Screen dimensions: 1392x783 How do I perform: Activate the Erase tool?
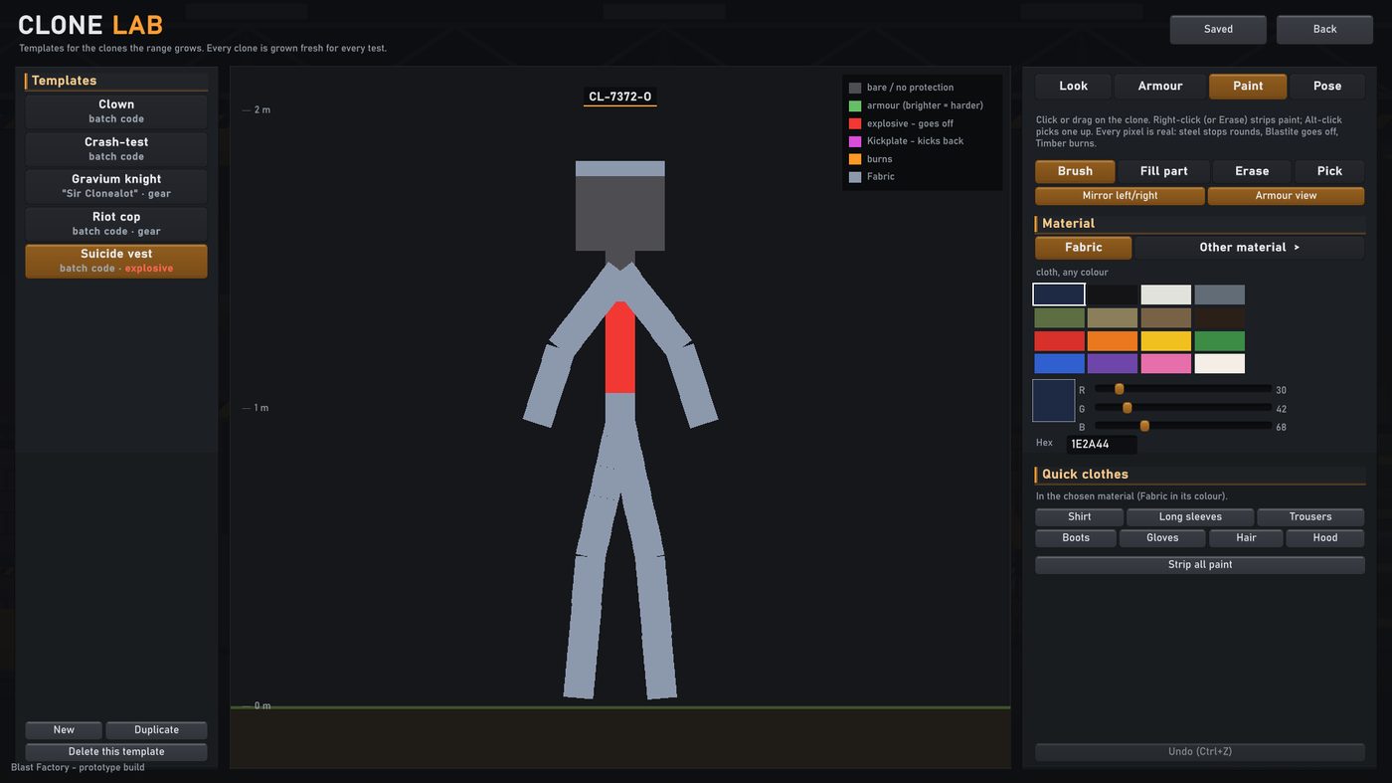1252,171
